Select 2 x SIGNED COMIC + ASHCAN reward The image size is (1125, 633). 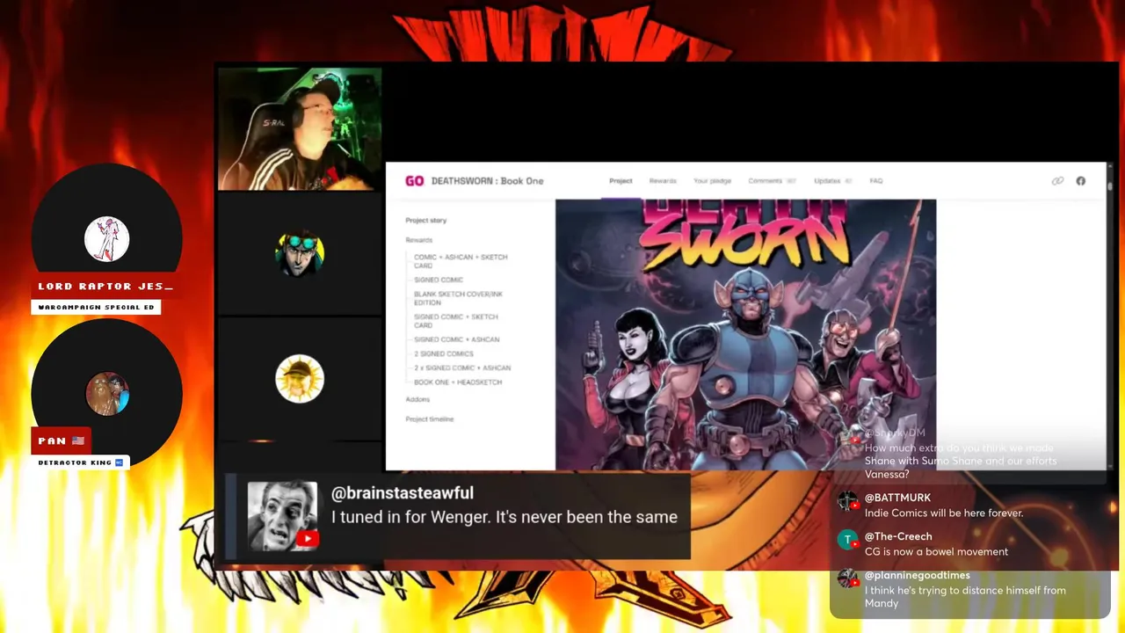pos(461,367)
